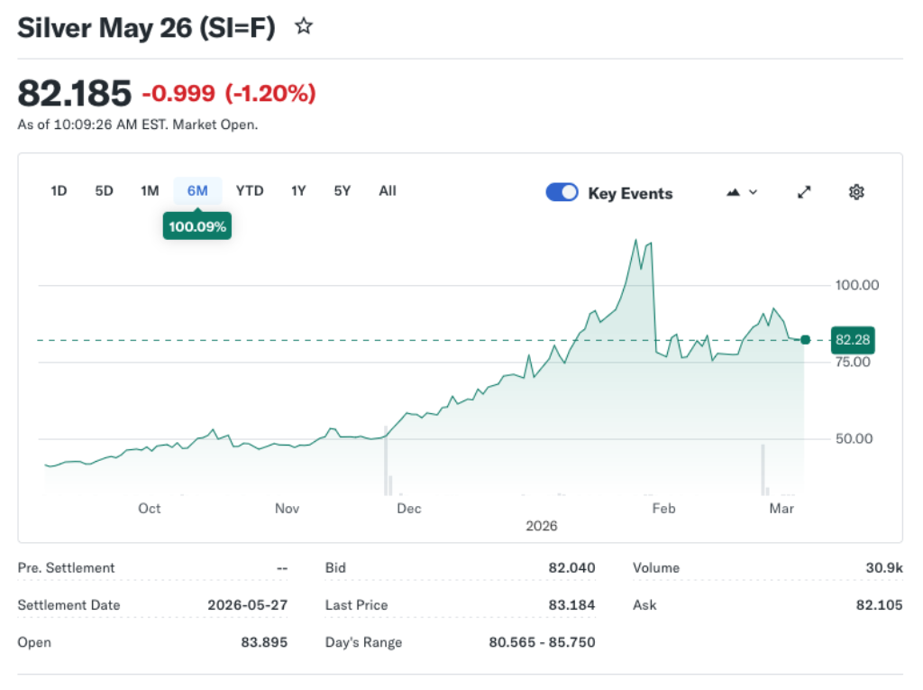
Task: Turn off the blue Key Events switch
Action: pos(562,192)
